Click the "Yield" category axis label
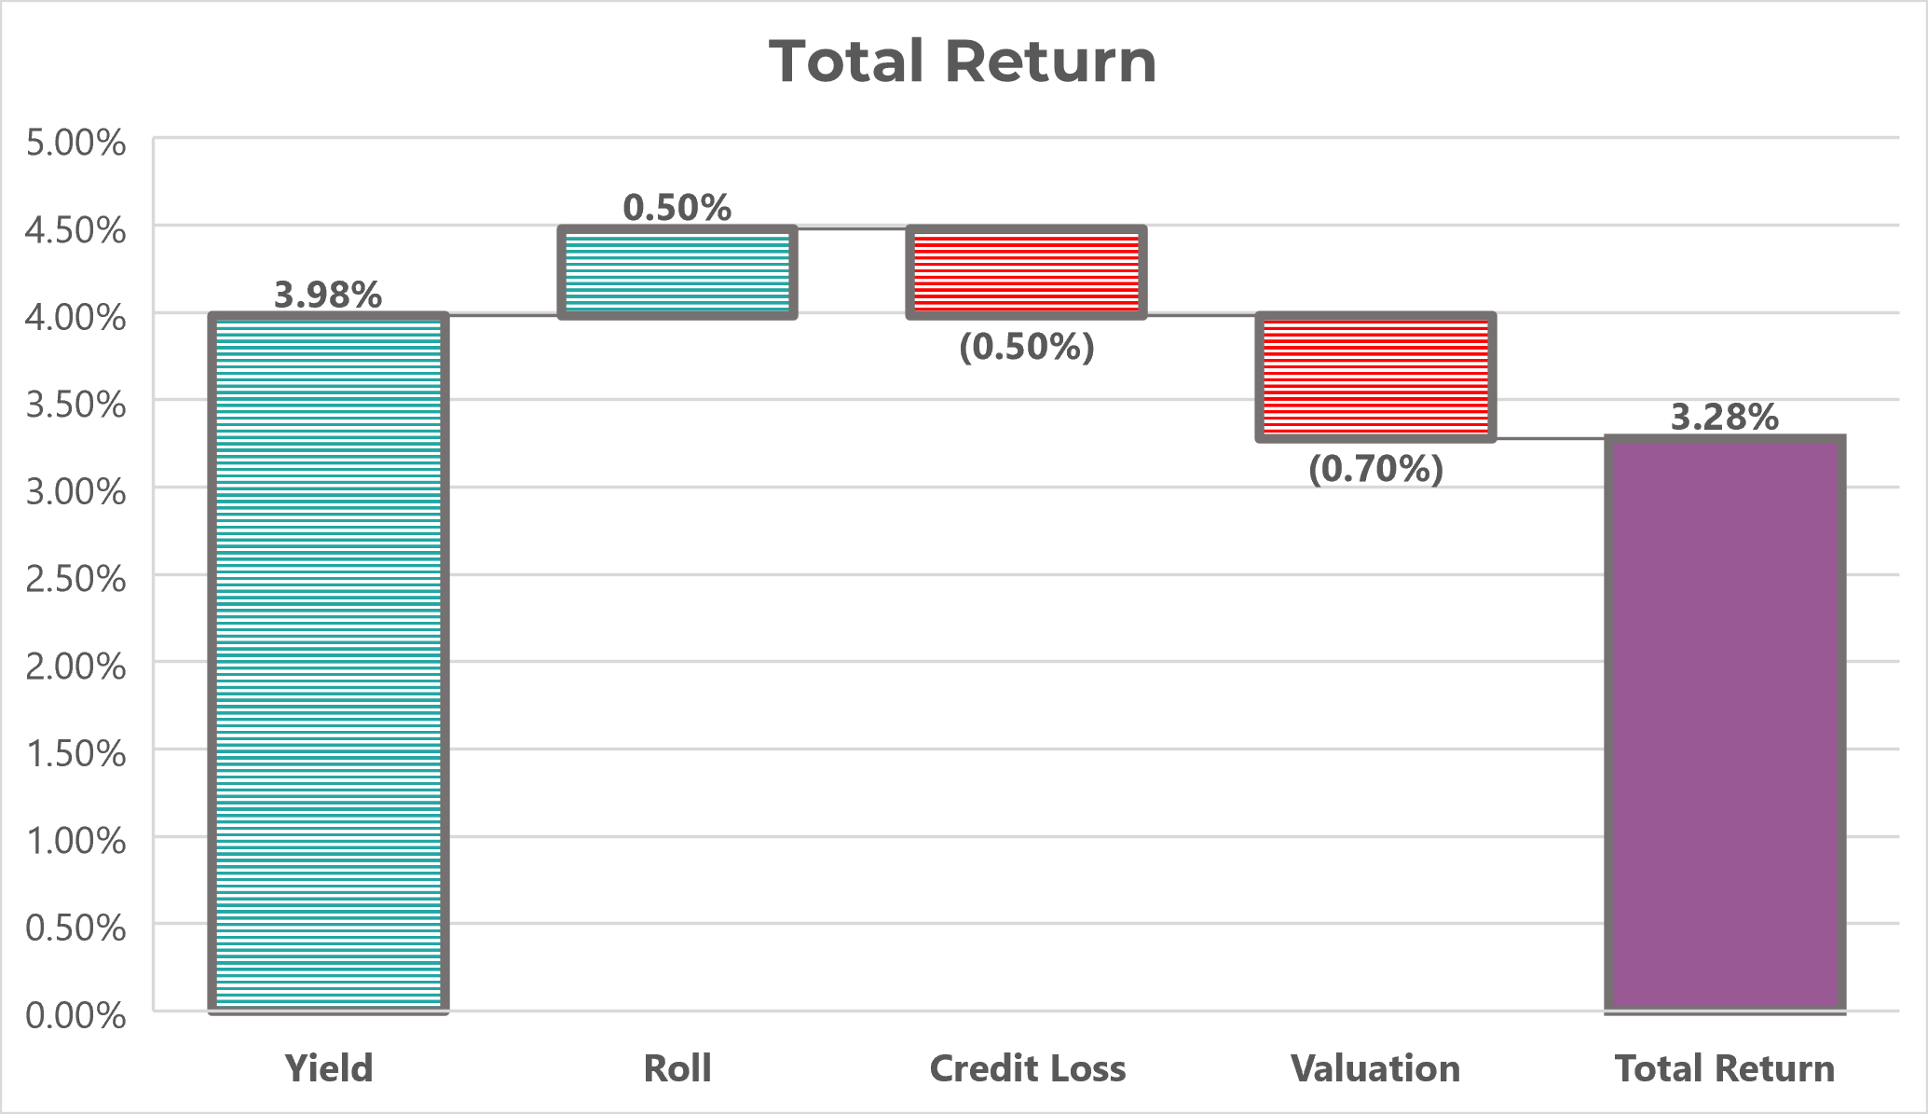Screen dimensions: 1928x1114 tap(328, 1068)
